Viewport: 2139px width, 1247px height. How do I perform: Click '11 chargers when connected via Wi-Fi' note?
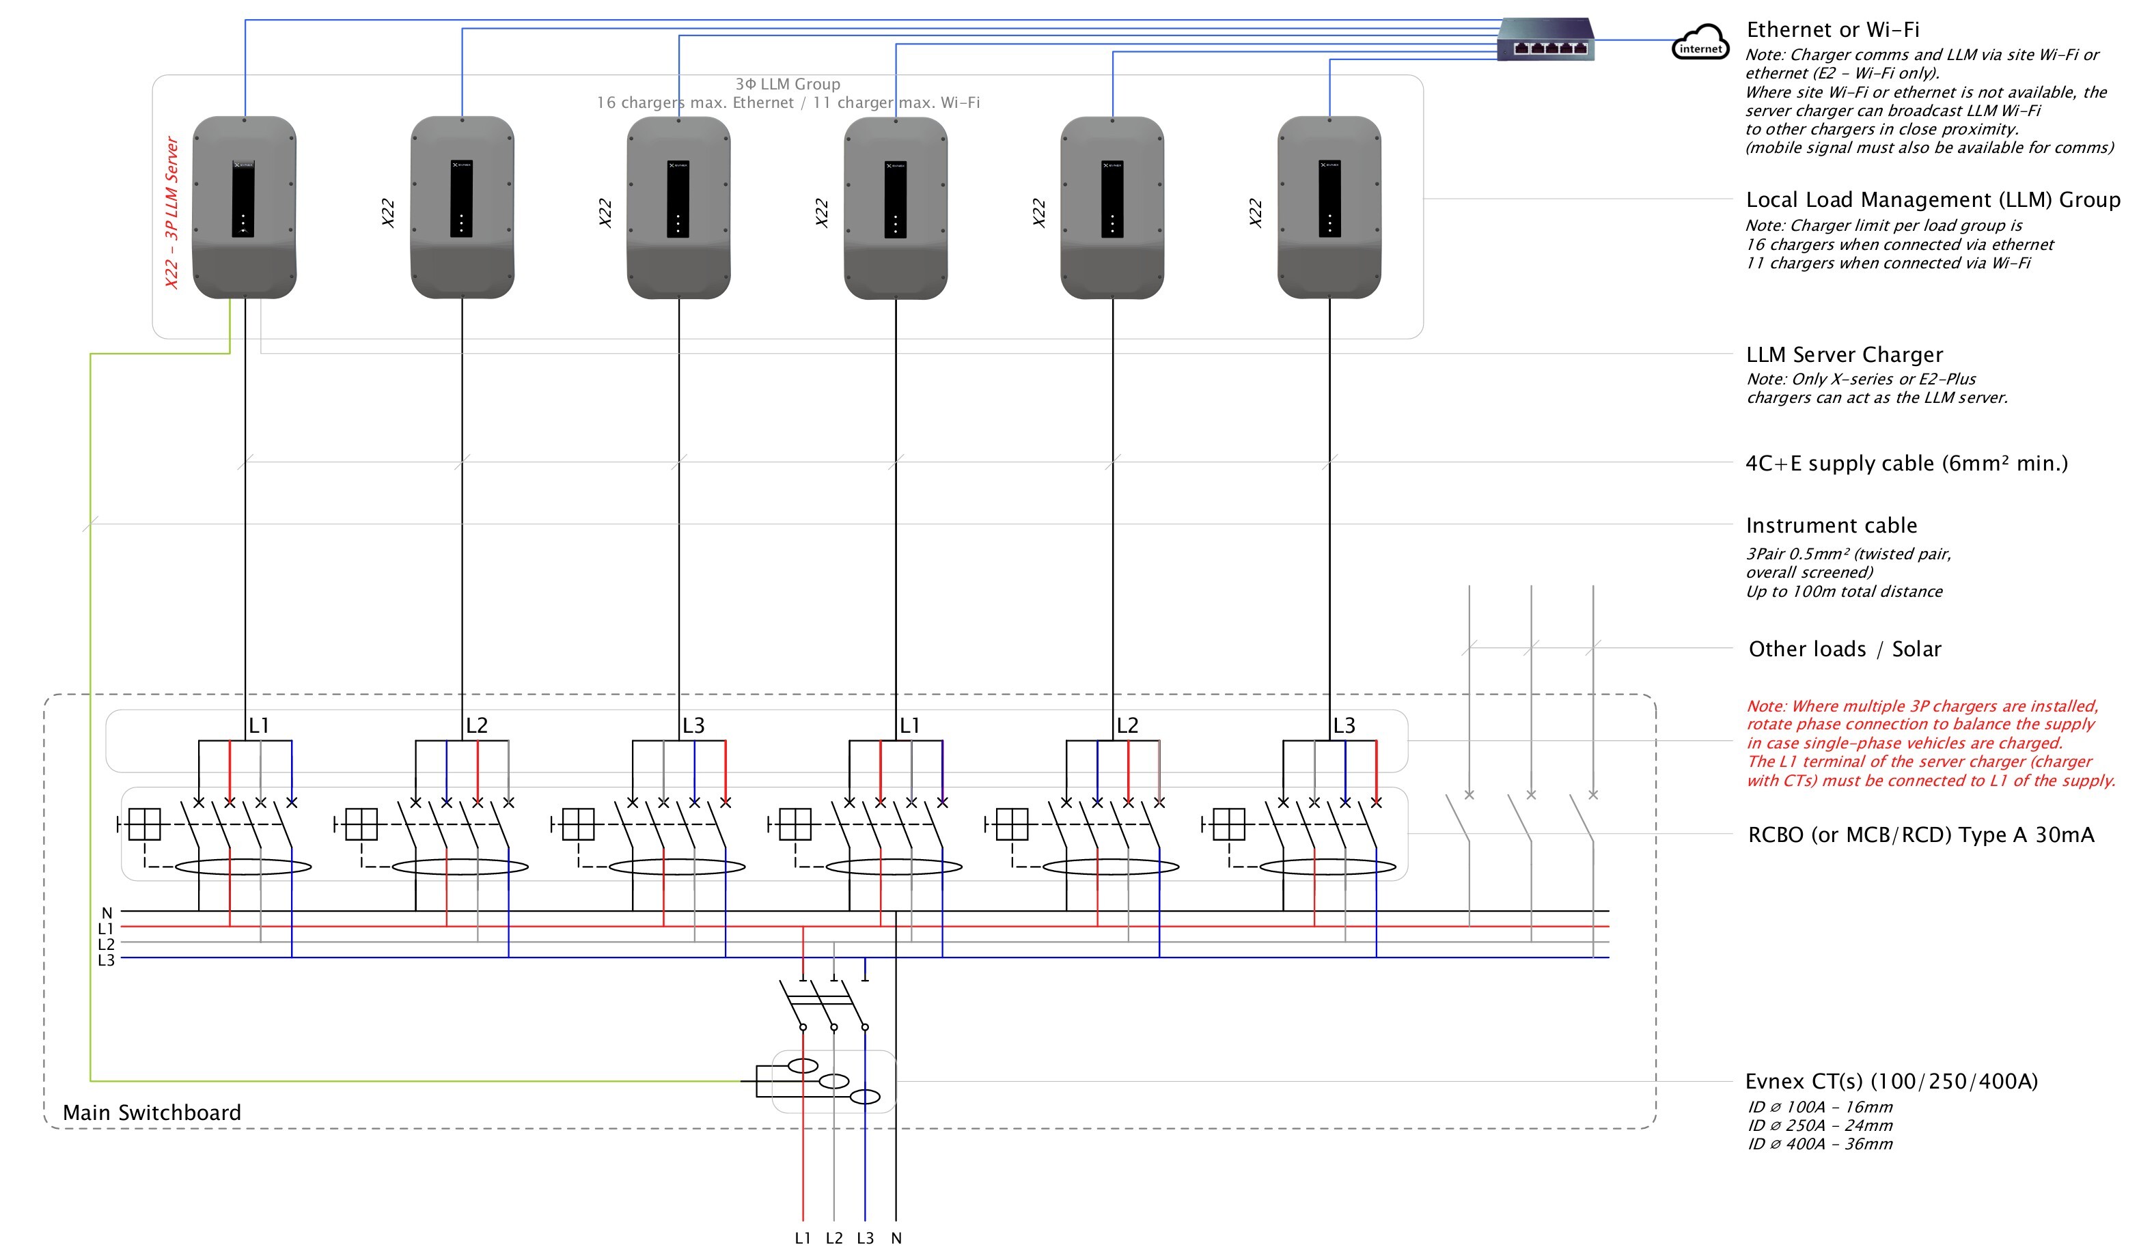click(x=1888, y=263)
